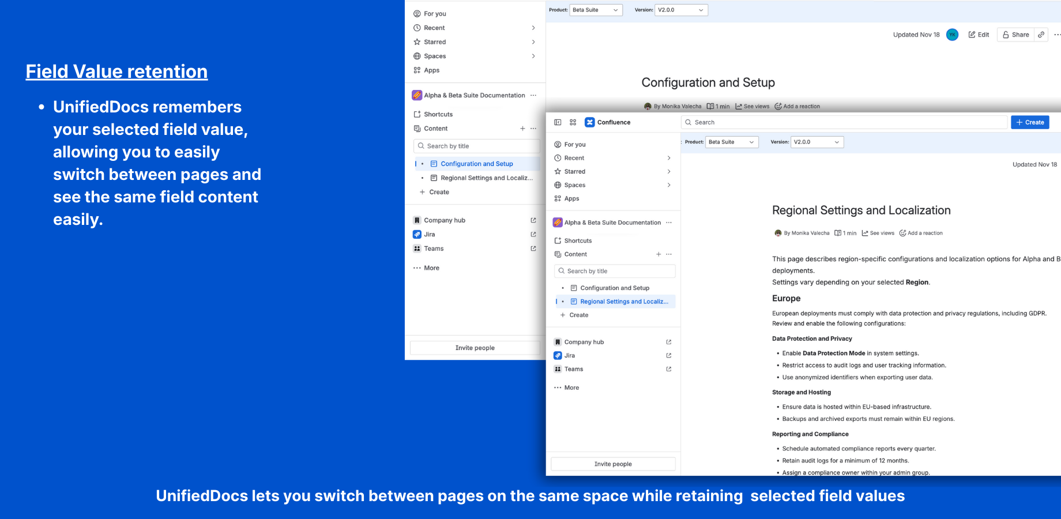Open See views on Regional Settings page
Viewport: 1061px width, 519px height.
(x=878, y=234)
